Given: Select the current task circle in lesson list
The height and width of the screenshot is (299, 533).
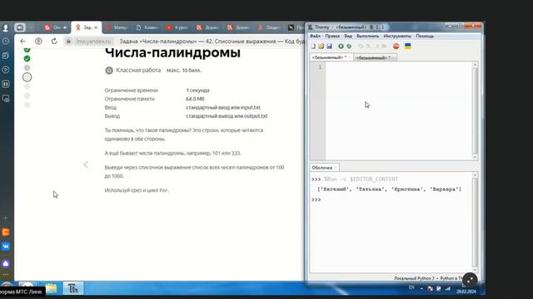Looking at the screenshot, I should coord(27,77).
